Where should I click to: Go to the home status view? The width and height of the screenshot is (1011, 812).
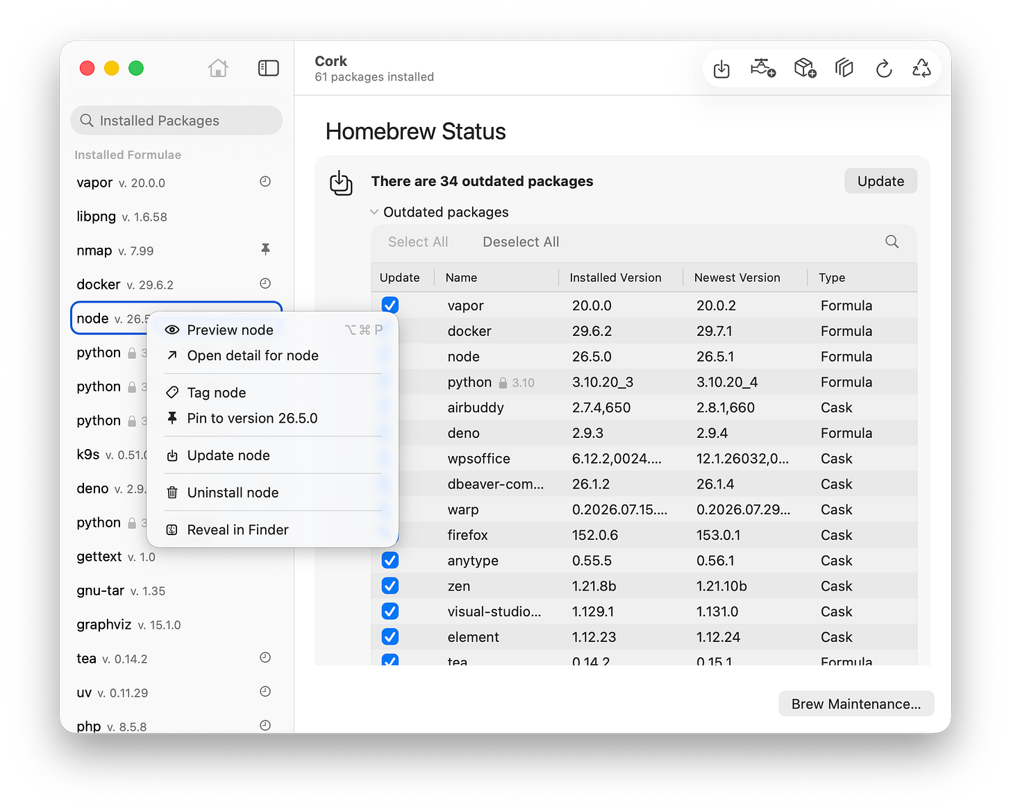(x=218, y=68)
